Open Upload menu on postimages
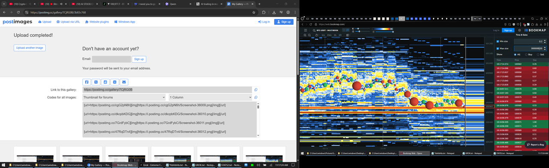 [45, 22]
